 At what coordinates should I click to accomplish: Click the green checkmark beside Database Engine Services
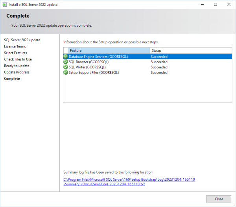click(x=66, y=57)
